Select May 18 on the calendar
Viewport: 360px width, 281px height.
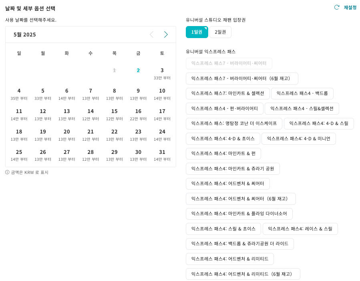(x=19, y=135)
